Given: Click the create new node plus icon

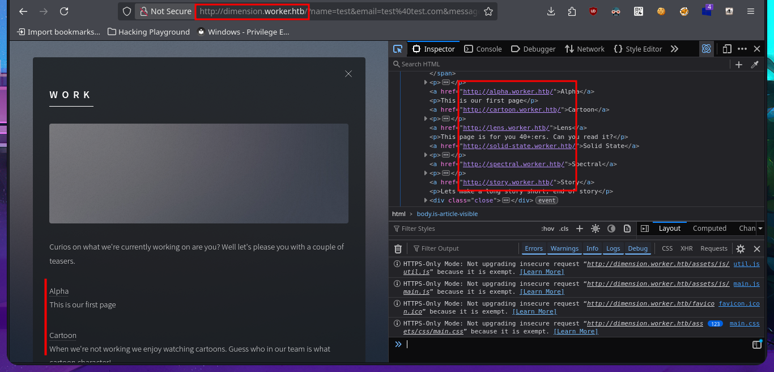Looking at the screenshot, I should 739,65.
